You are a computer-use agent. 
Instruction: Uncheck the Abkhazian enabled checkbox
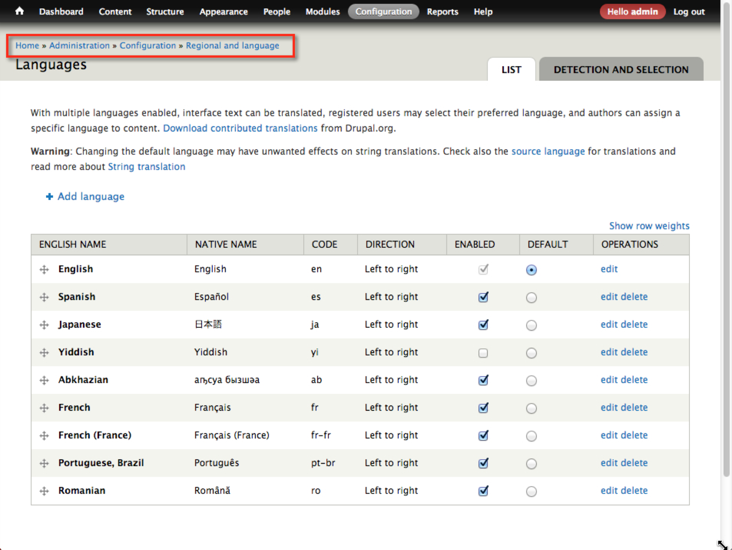(483, 380)
